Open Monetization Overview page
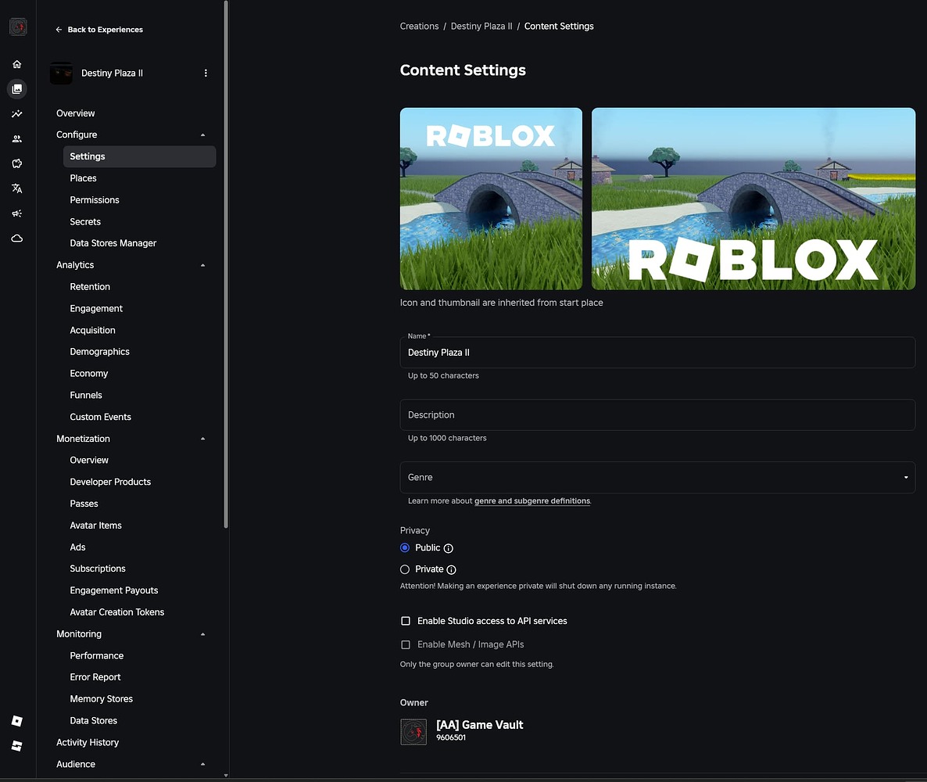The width and height of the screenshot is (927, 782). tap(89, 461)
